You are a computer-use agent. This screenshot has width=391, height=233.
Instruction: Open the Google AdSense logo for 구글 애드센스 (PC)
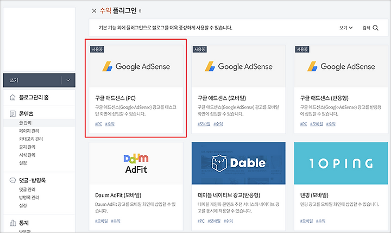136,67
